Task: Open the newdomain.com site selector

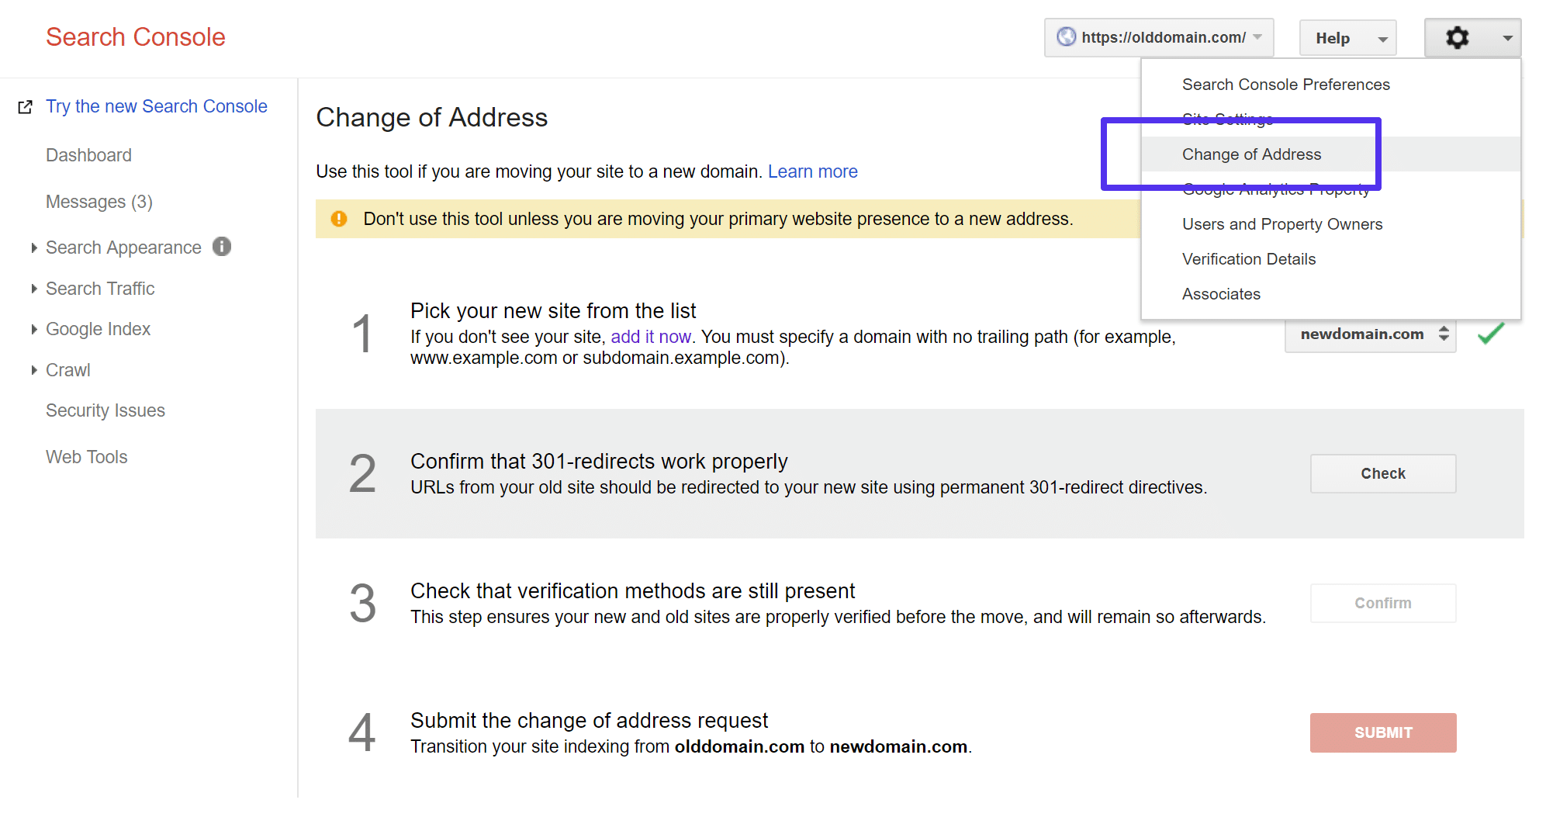Action: point(1370,334)
